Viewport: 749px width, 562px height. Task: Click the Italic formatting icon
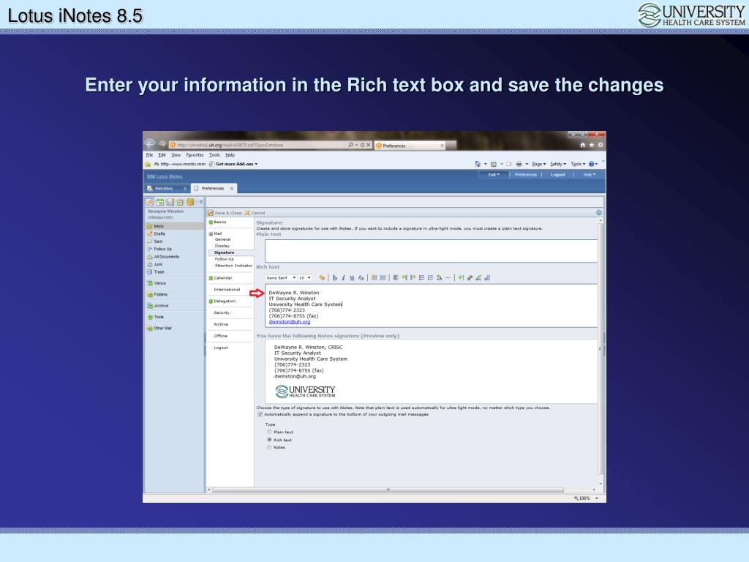[x=344, y=277]
